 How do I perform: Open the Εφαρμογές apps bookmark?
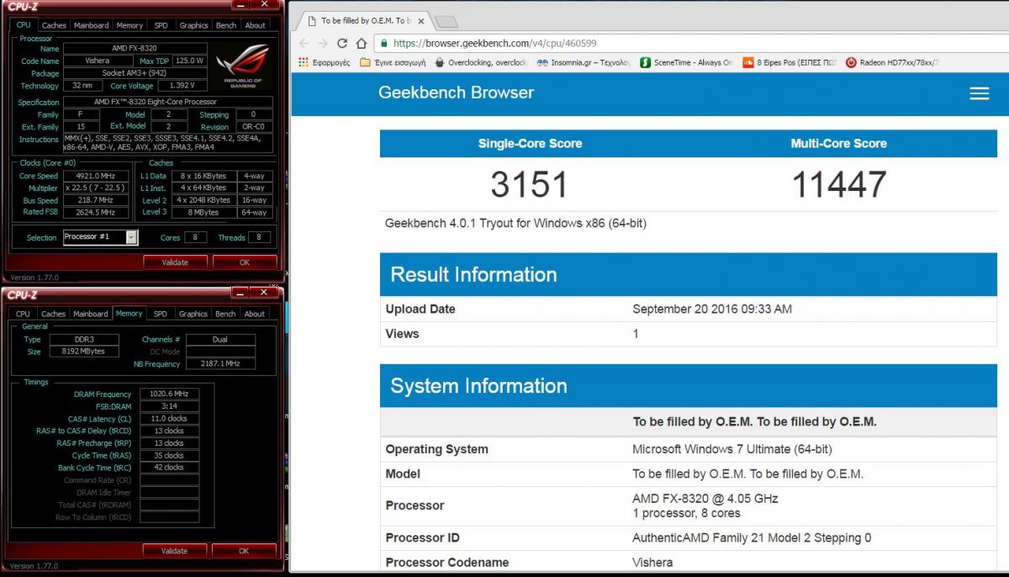click(324, 62)
